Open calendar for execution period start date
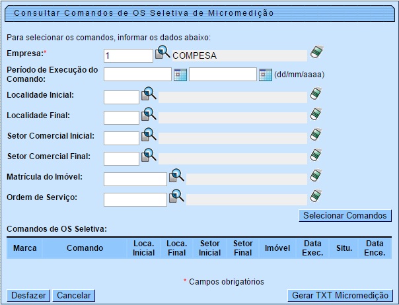This screenshot has width=399, height=305. (180, 74)
